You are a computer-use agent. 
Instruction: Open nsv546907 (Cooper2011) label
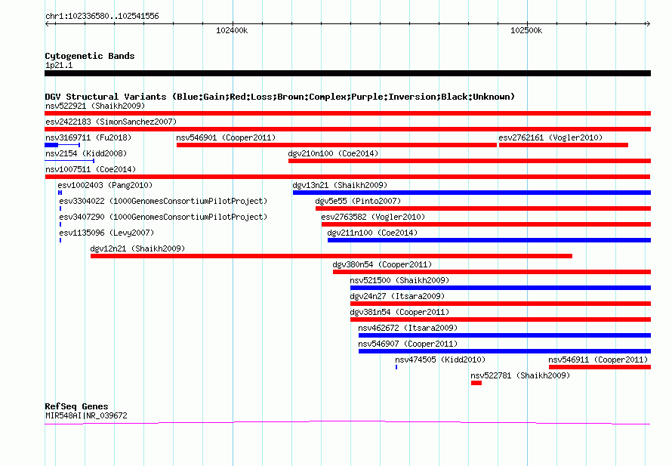[x=408, y=344]
